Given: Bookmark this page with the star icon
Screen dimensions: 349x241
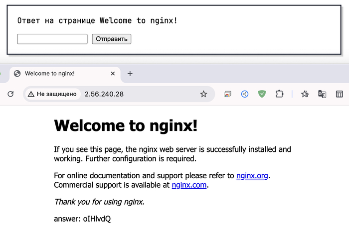Looking at the screenshot, I should (203, 94).
